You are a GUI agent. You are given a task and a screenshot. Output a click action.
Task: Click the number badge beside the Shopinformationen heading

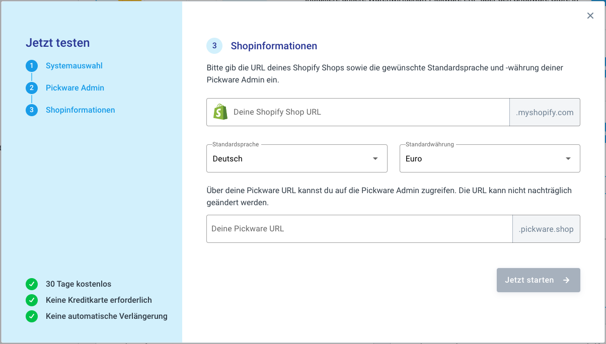tap(214, 46)
